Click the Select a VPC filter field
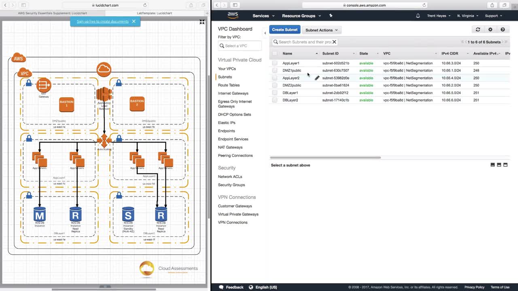The width and height of the screenshot is (518, 291). point(240,46)
